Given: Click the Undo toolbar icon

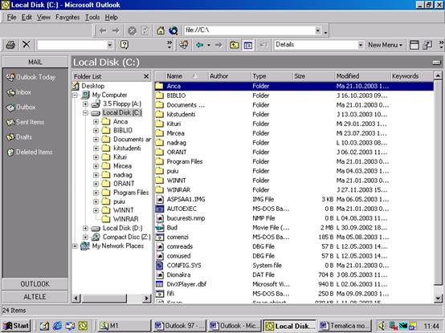Looking at the screenshot, I should [x=263, y=45].
